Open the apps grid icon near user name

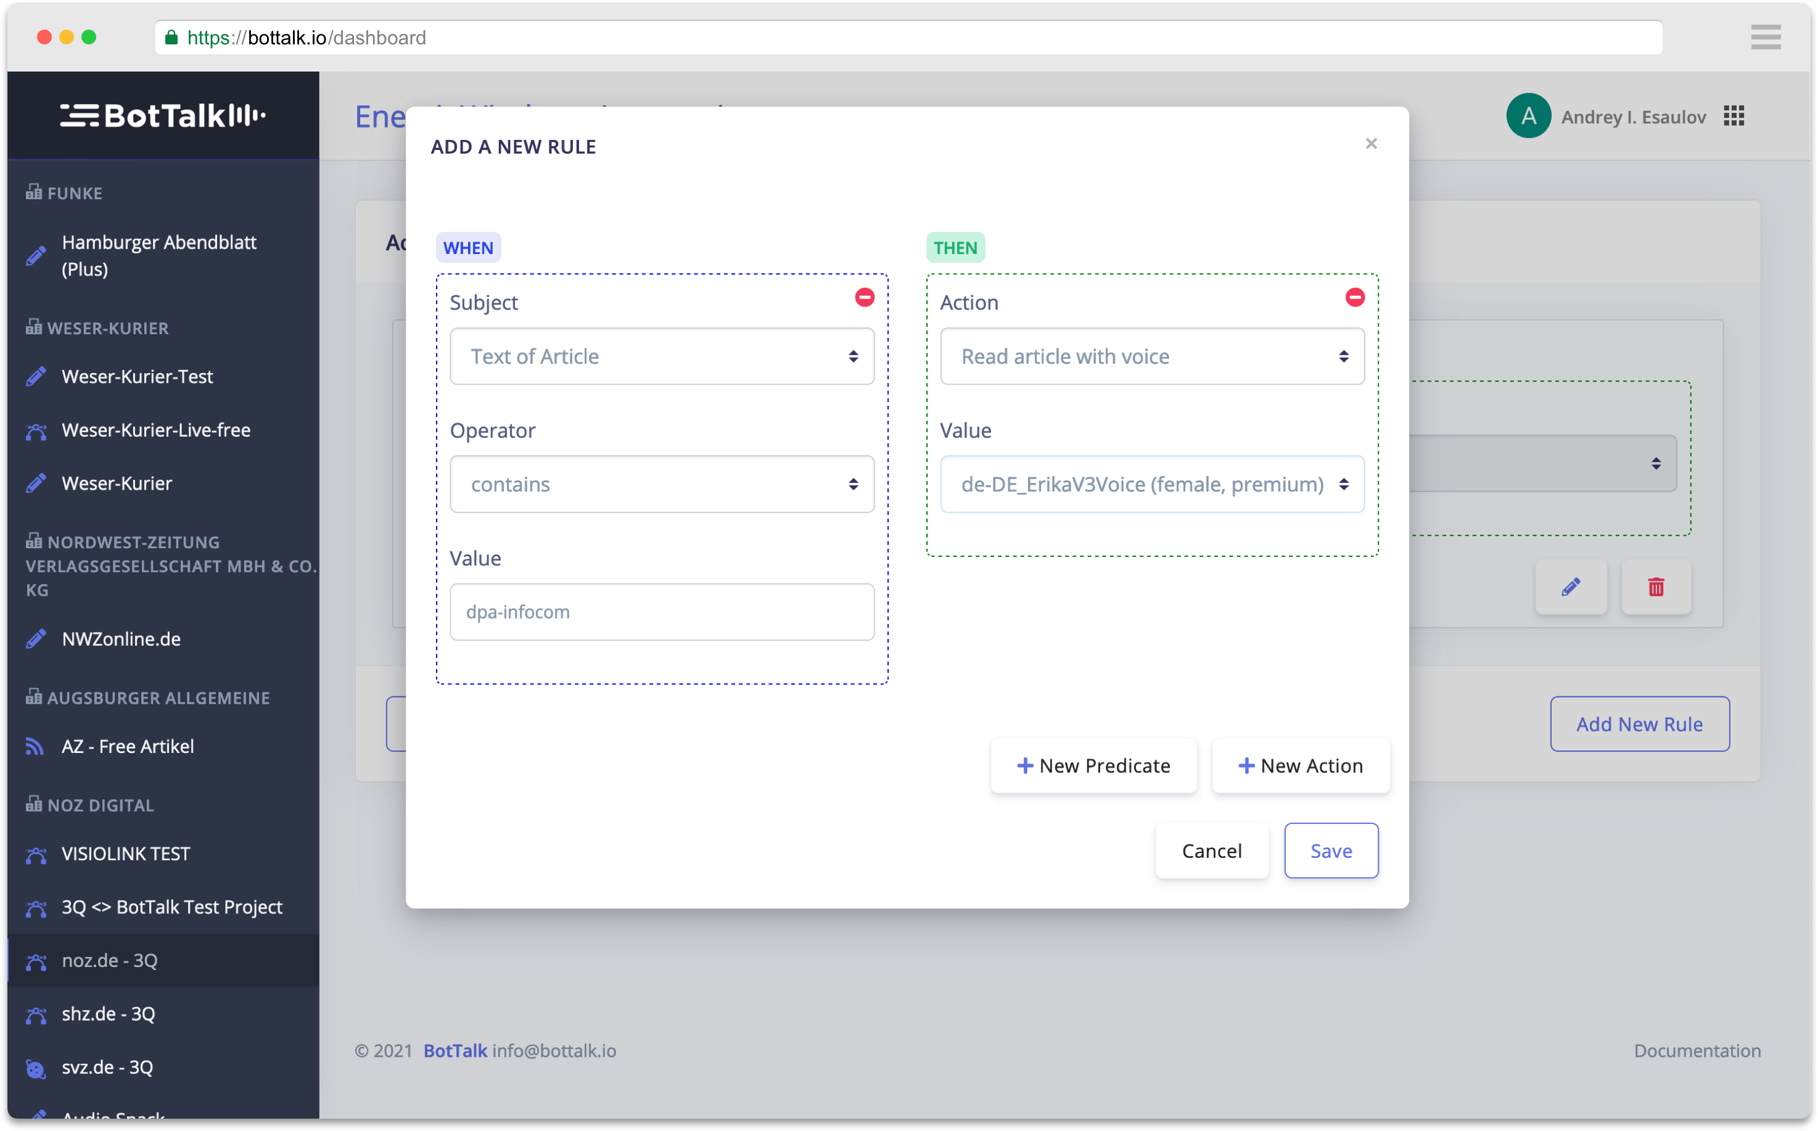tap(1734, 116)
